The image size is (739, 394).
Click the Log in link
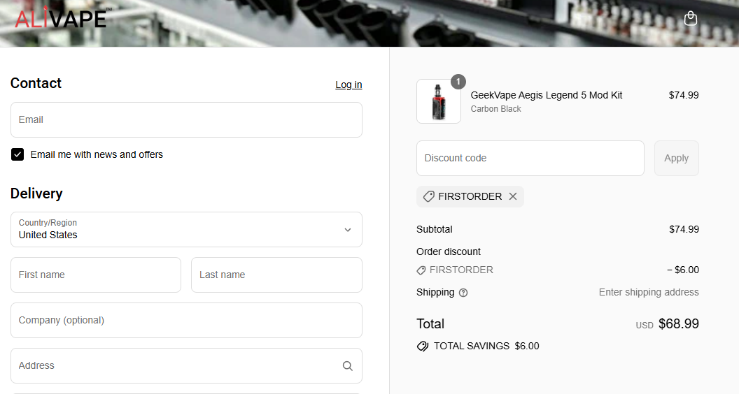[349, 85]
